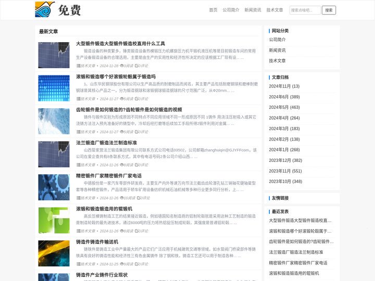Open article 法兰锻造厂锻造法兰制造标准
The width and height of the screenshot is (375, 281).
106,143
